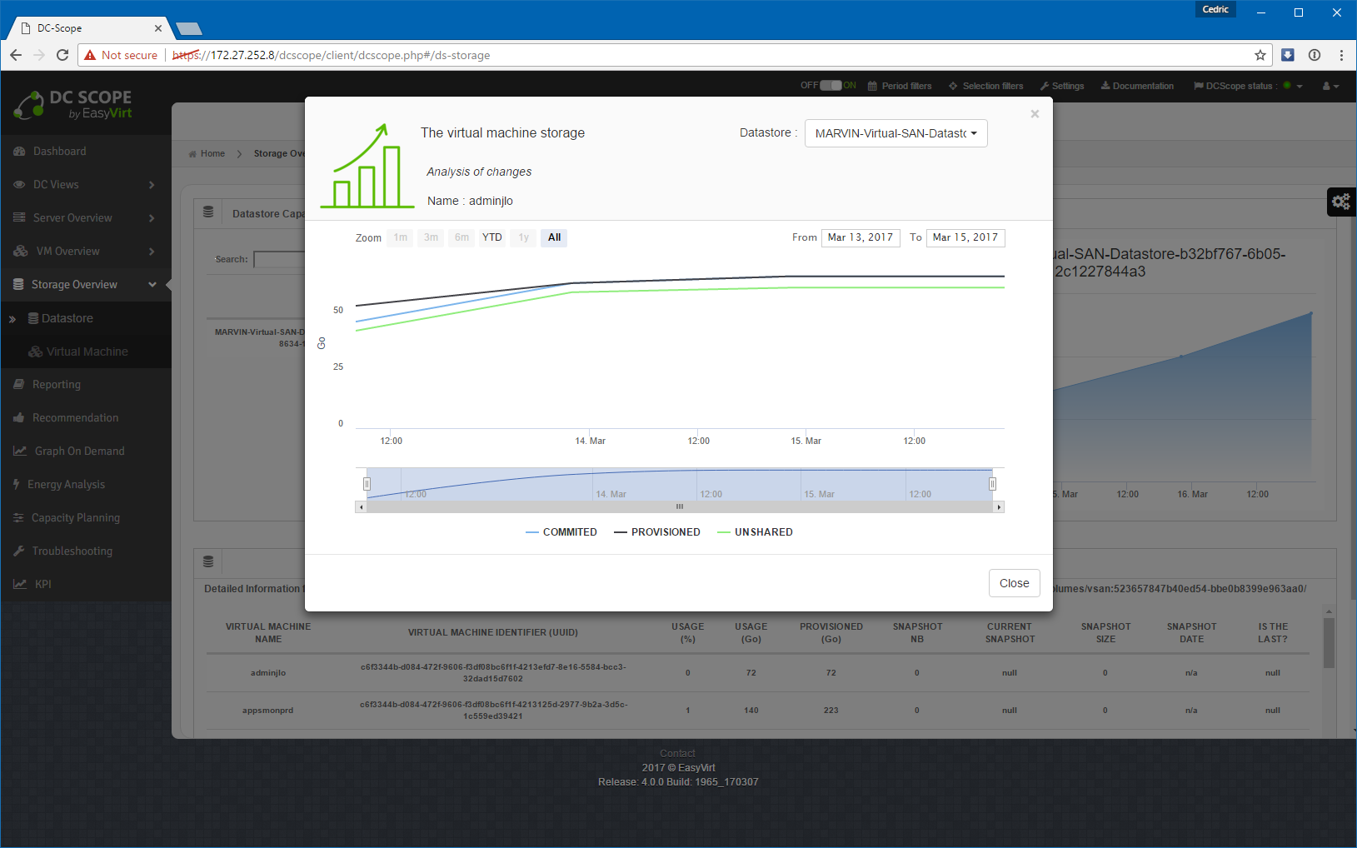This screenshot has width=1357, height=848.
Task: Click the From date input field
Action: pos(860,237)
